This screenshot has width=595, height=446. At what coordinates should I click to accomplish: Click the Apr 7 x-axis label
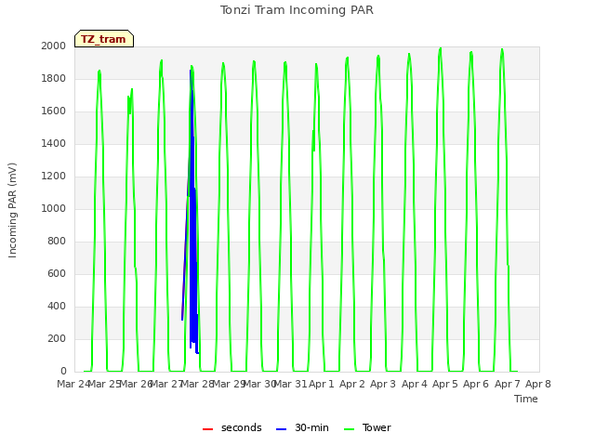[508, 384]
